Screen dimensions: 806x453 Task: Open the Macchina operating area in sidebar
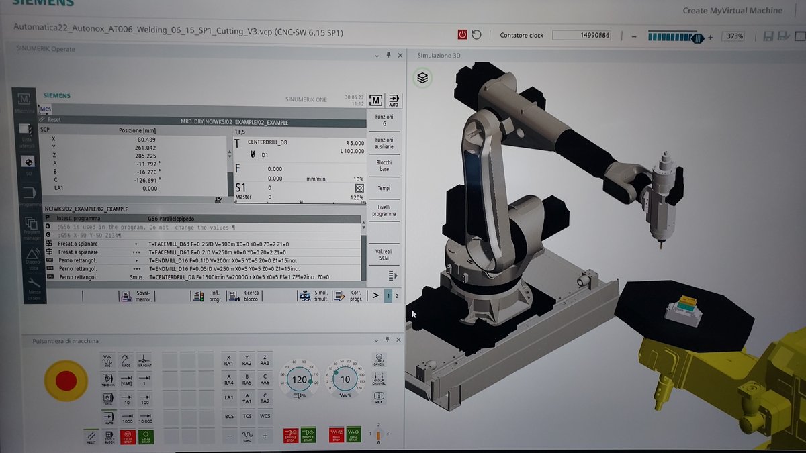[25, 102]
